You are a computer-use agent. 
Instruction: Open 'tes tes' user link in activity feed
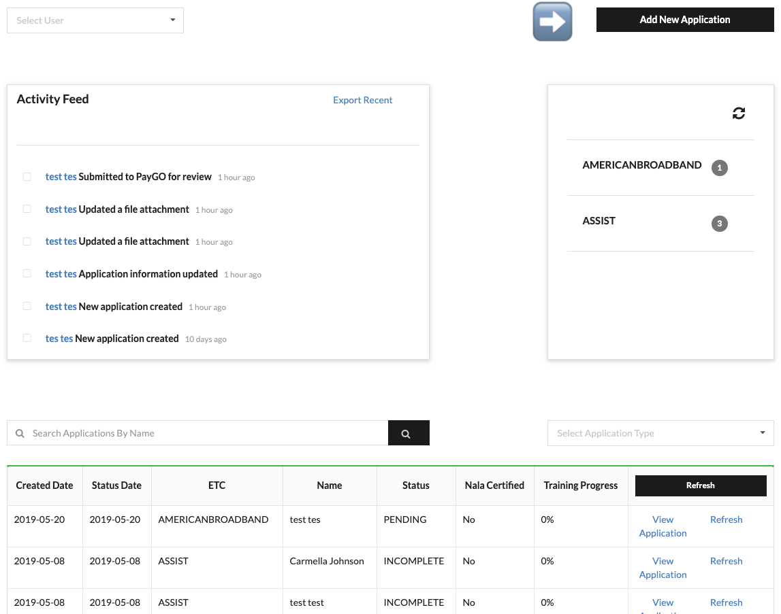point(59,339)
